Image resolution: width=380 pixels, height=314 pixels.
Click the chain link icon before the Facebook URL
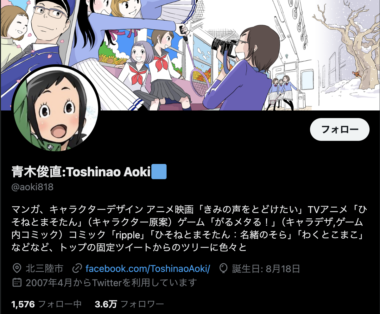pyautogui.click(x=77, y=269)
